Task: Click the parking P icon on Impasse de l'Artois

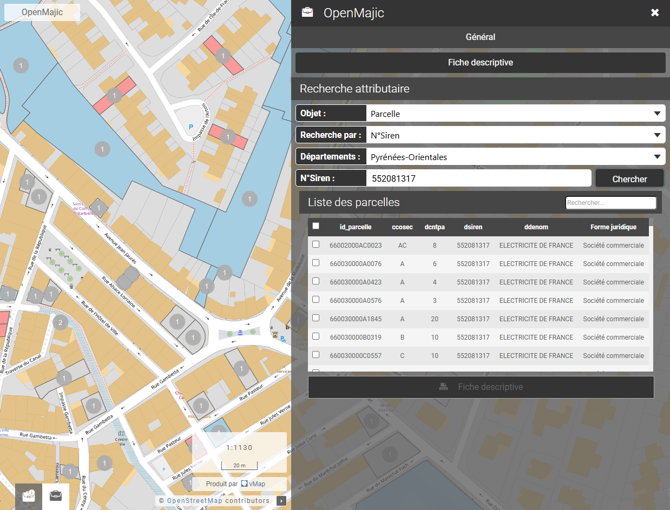Action: pyautogui.click(x=191, y=127)
